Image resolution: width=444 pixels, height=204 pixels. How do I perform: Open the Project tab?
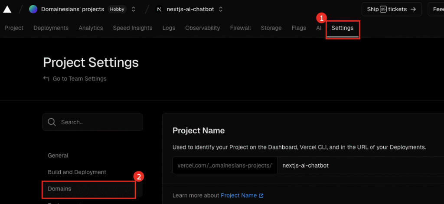click(14, 28)
